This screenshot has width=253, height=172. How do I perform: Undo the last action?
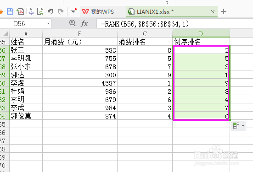51,11
